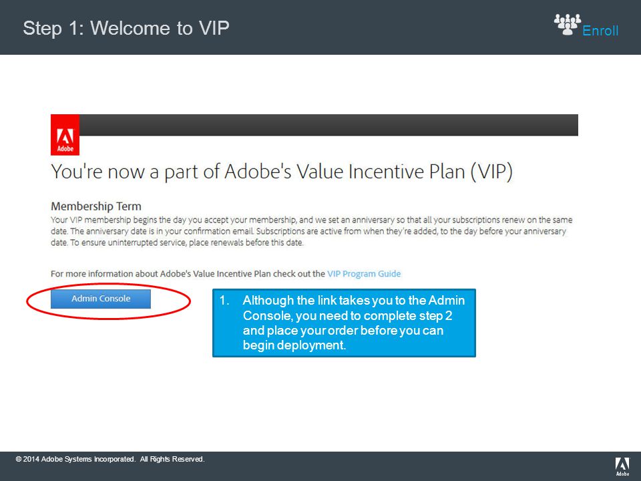Viewport: 641px width, 481px height.
Task: Open the VIP Program Guide link
Action: click(x=364, y=274)
